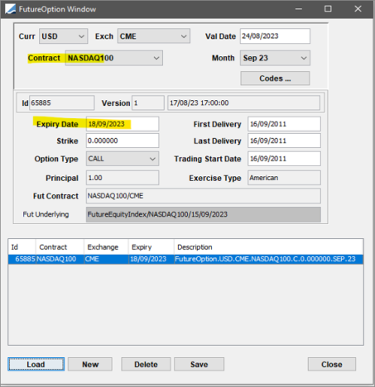Screen dimensions: 375x387
Task: Save the future option record
Action: coord(199,365)
